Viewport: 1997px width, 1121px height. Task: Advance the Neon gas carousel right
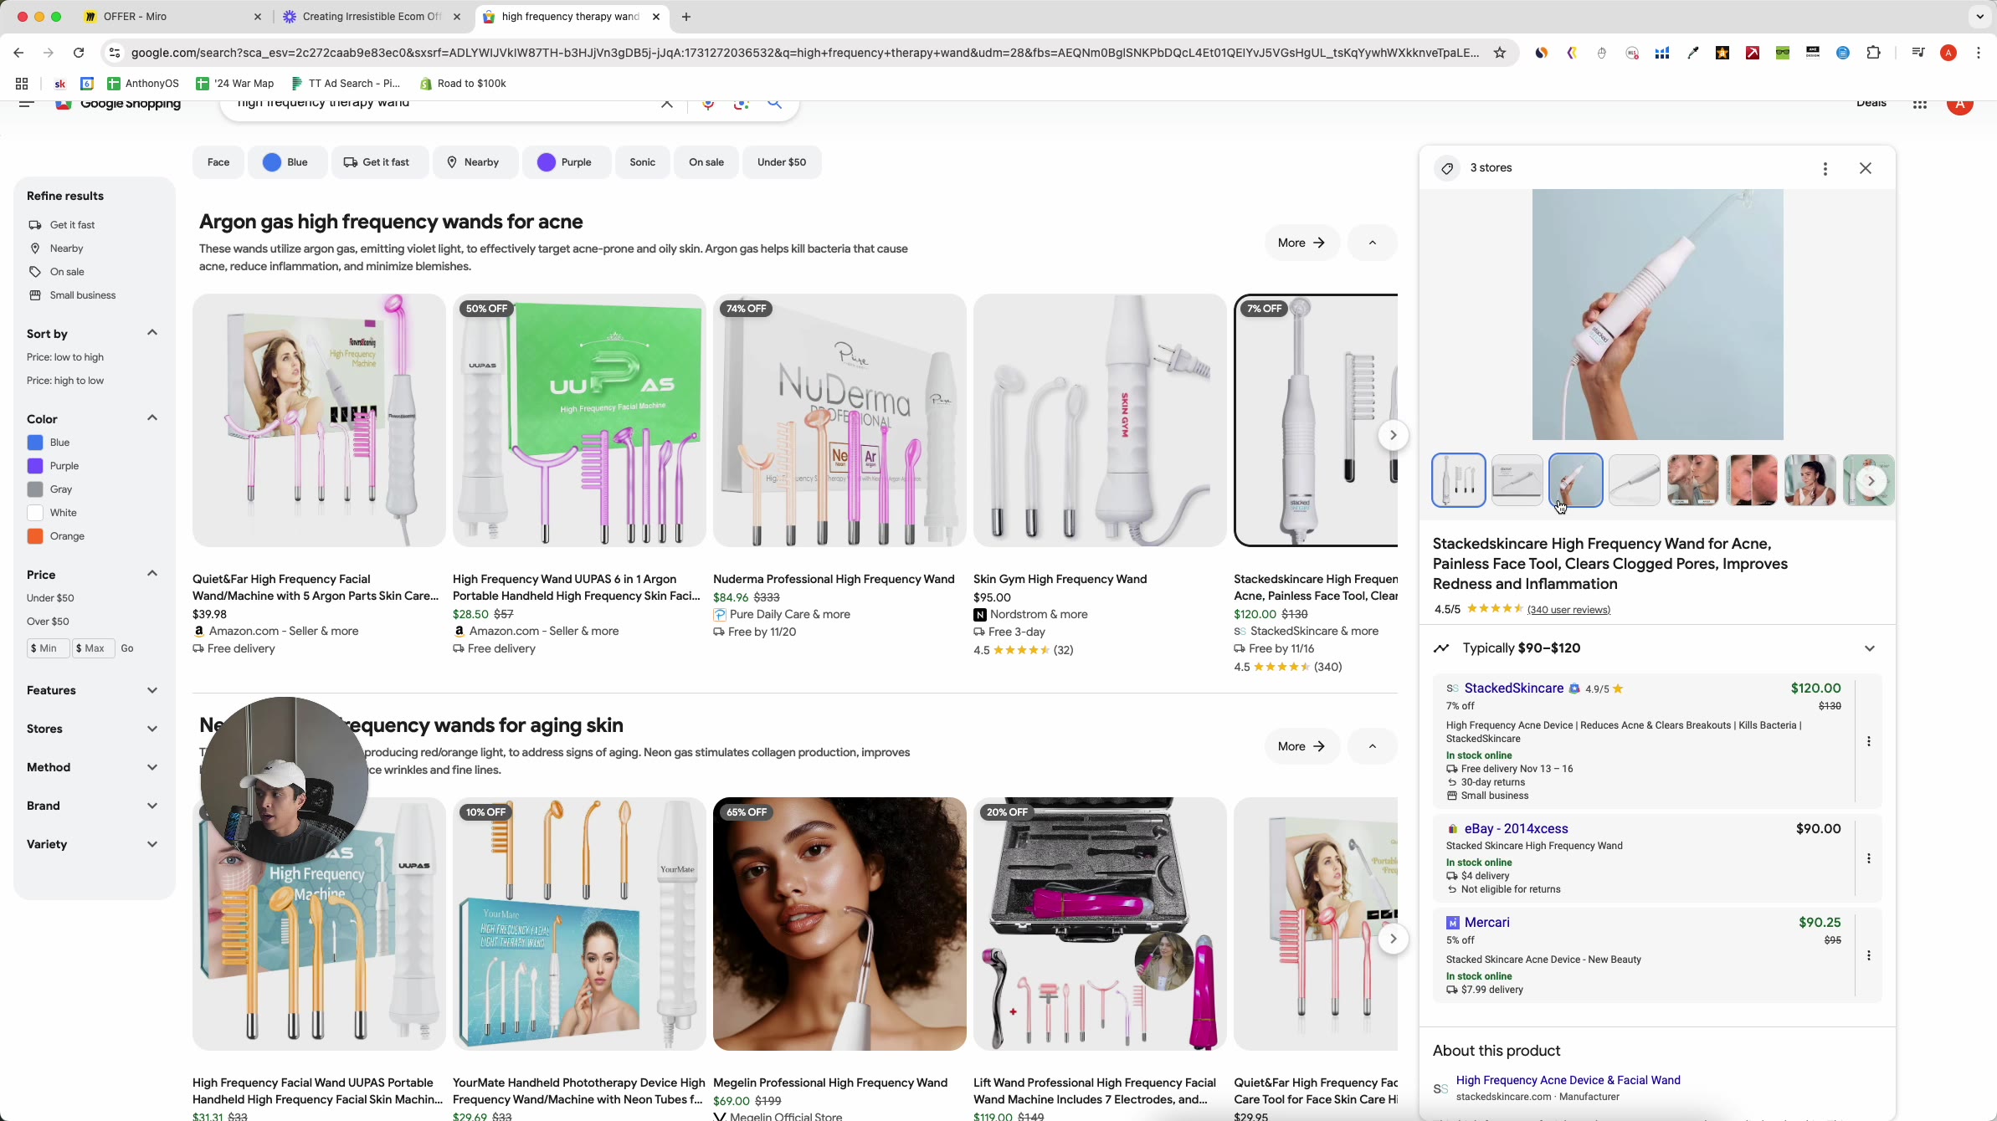pyautogui.click(x=1394, y=939)
